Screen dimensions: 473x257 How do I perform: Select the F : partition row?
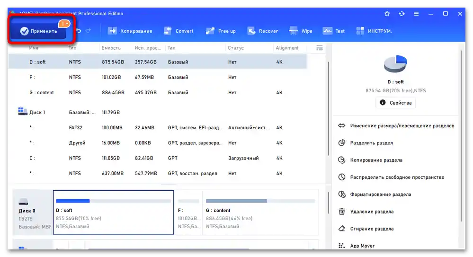[158, 77]
